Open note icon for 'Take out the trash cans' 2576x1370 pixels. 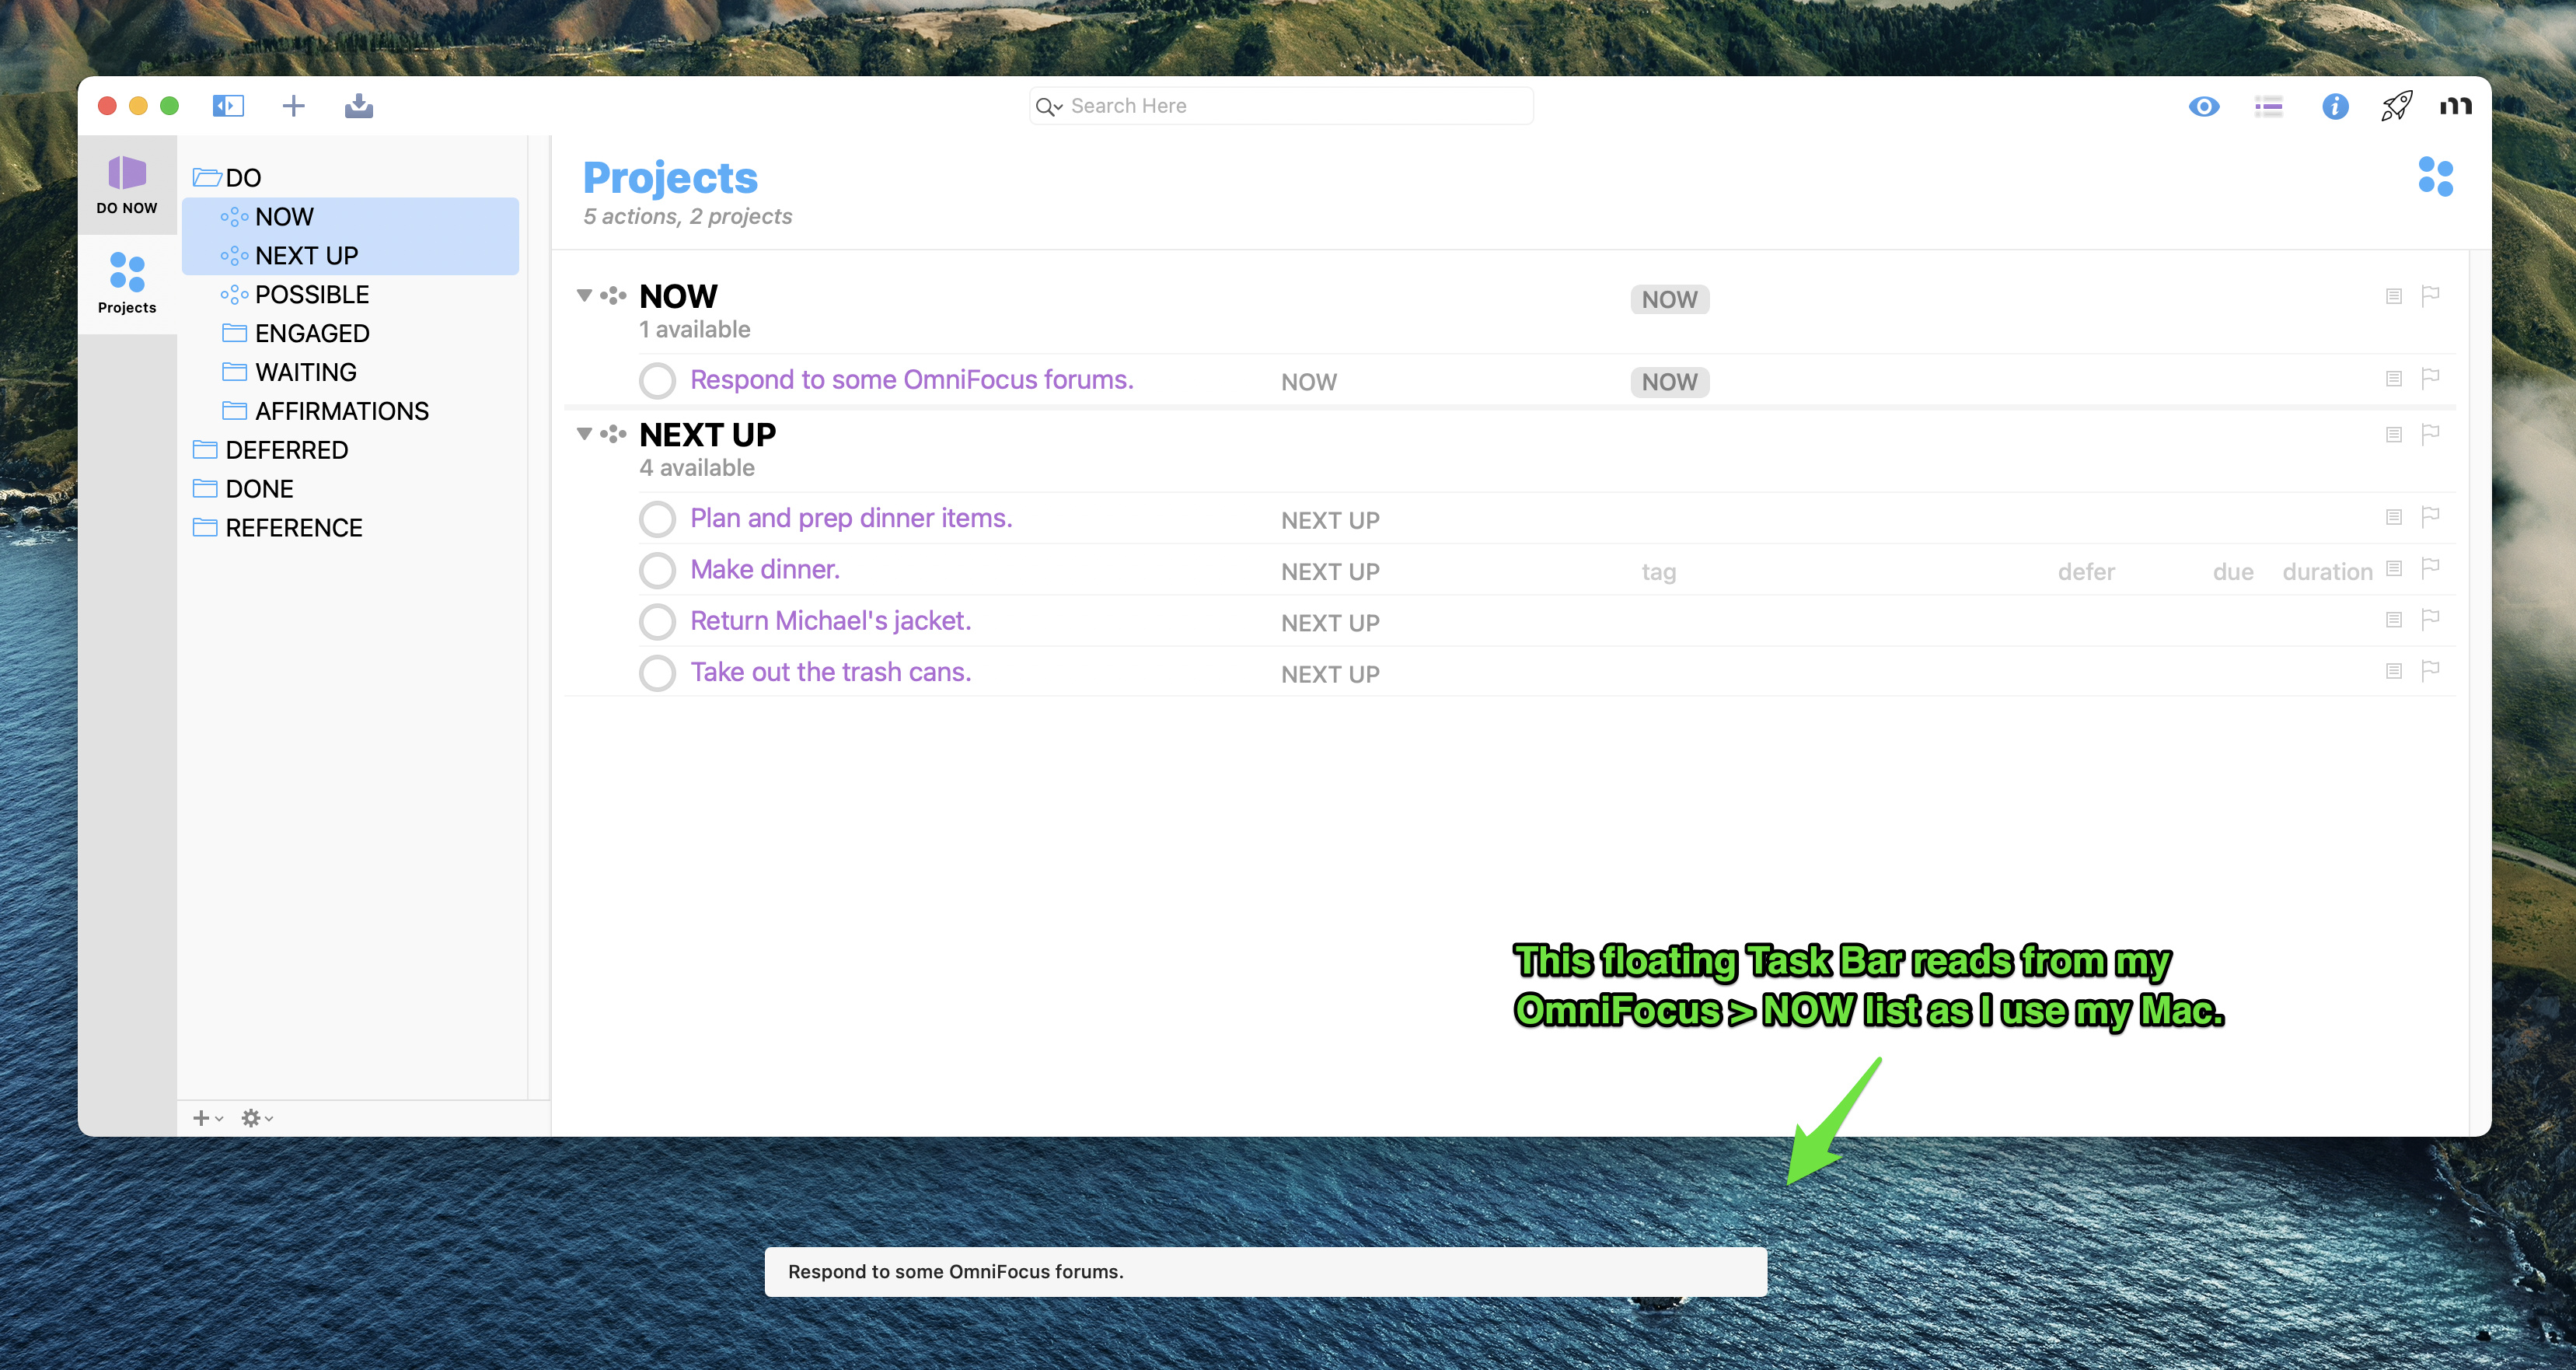coord(2394,671)
